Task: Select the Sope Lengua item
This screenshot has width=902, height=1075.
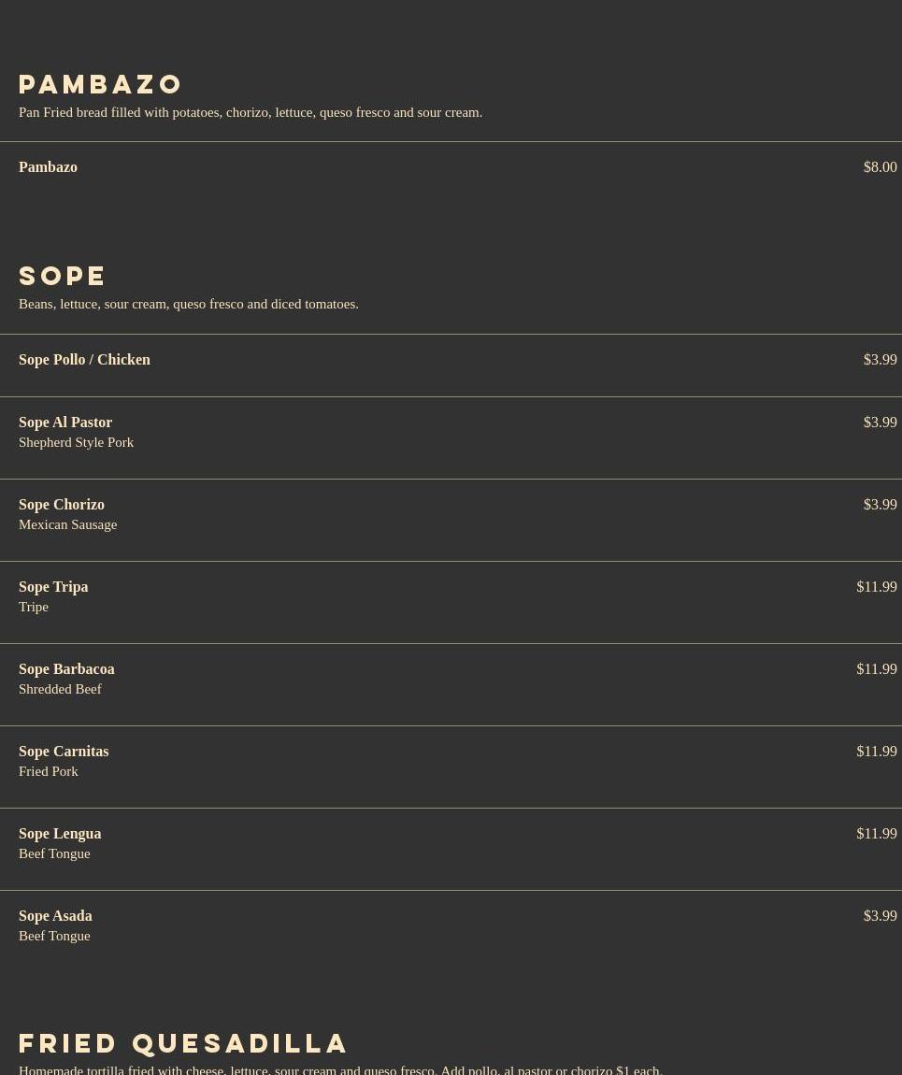Action: pos(60,834)
